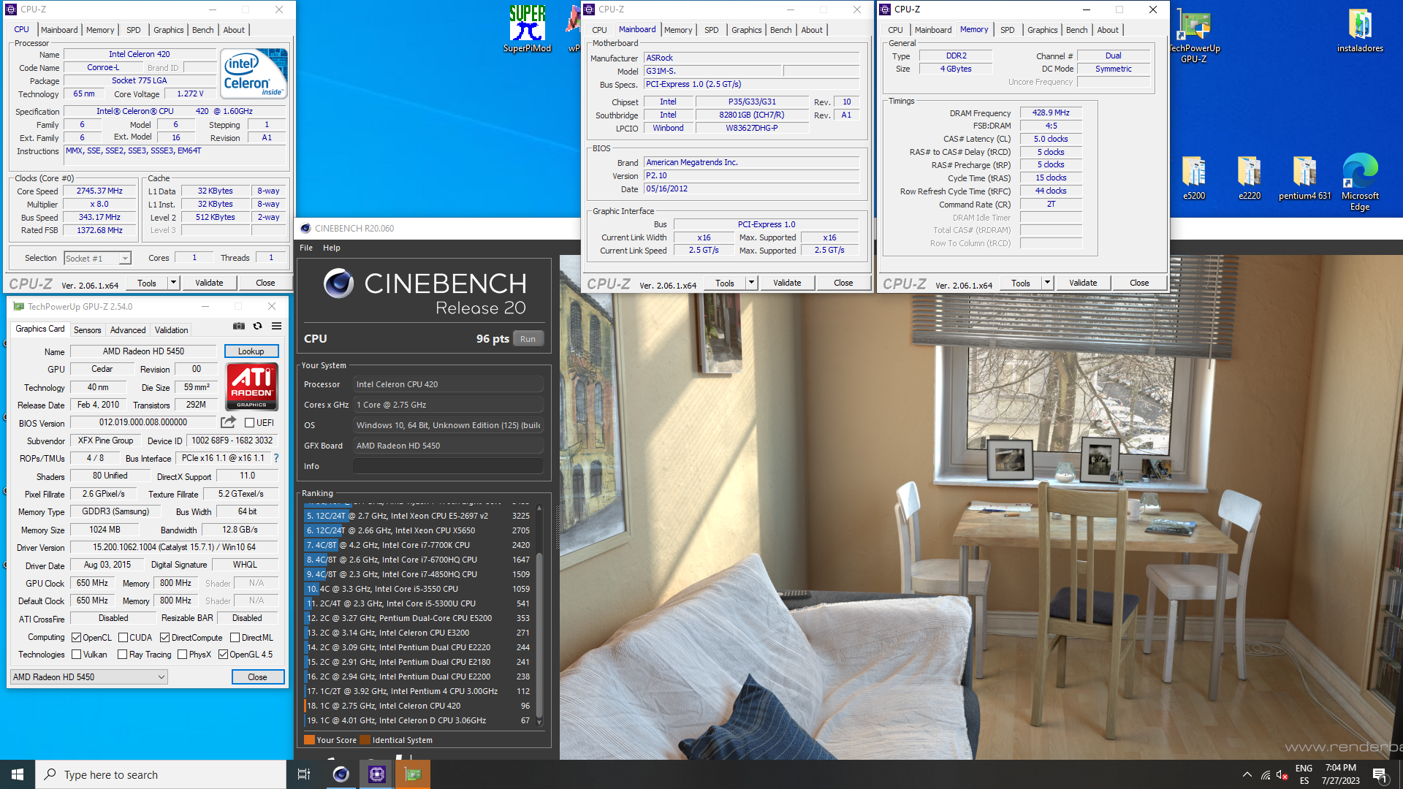The image size is (1403, 789).
Task: Click the ENG ES language indicator
Action: [1304, 774]
